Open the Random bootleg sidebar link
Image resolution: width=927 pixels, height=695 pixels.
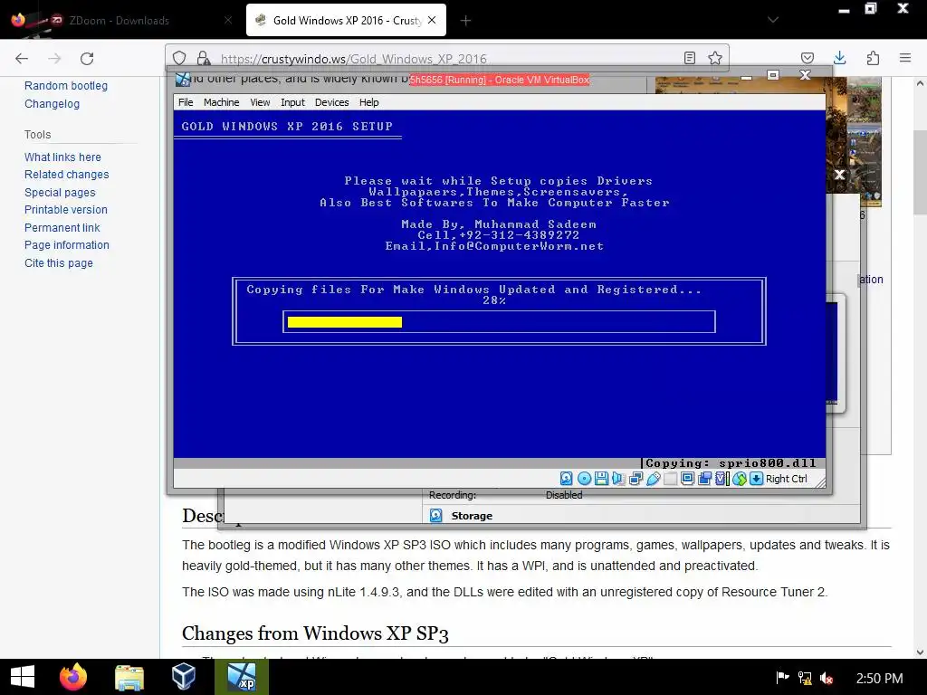tap(65, 86)
